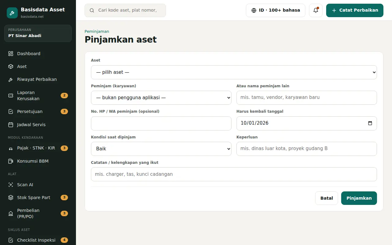
Task: Click the Batal button
Action: coord(326,198)
